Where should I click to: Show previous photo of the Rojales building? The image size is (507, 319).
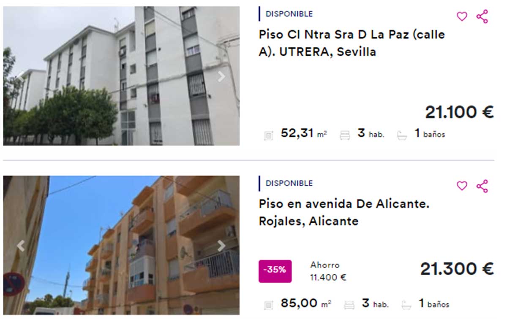click(20, 246)
